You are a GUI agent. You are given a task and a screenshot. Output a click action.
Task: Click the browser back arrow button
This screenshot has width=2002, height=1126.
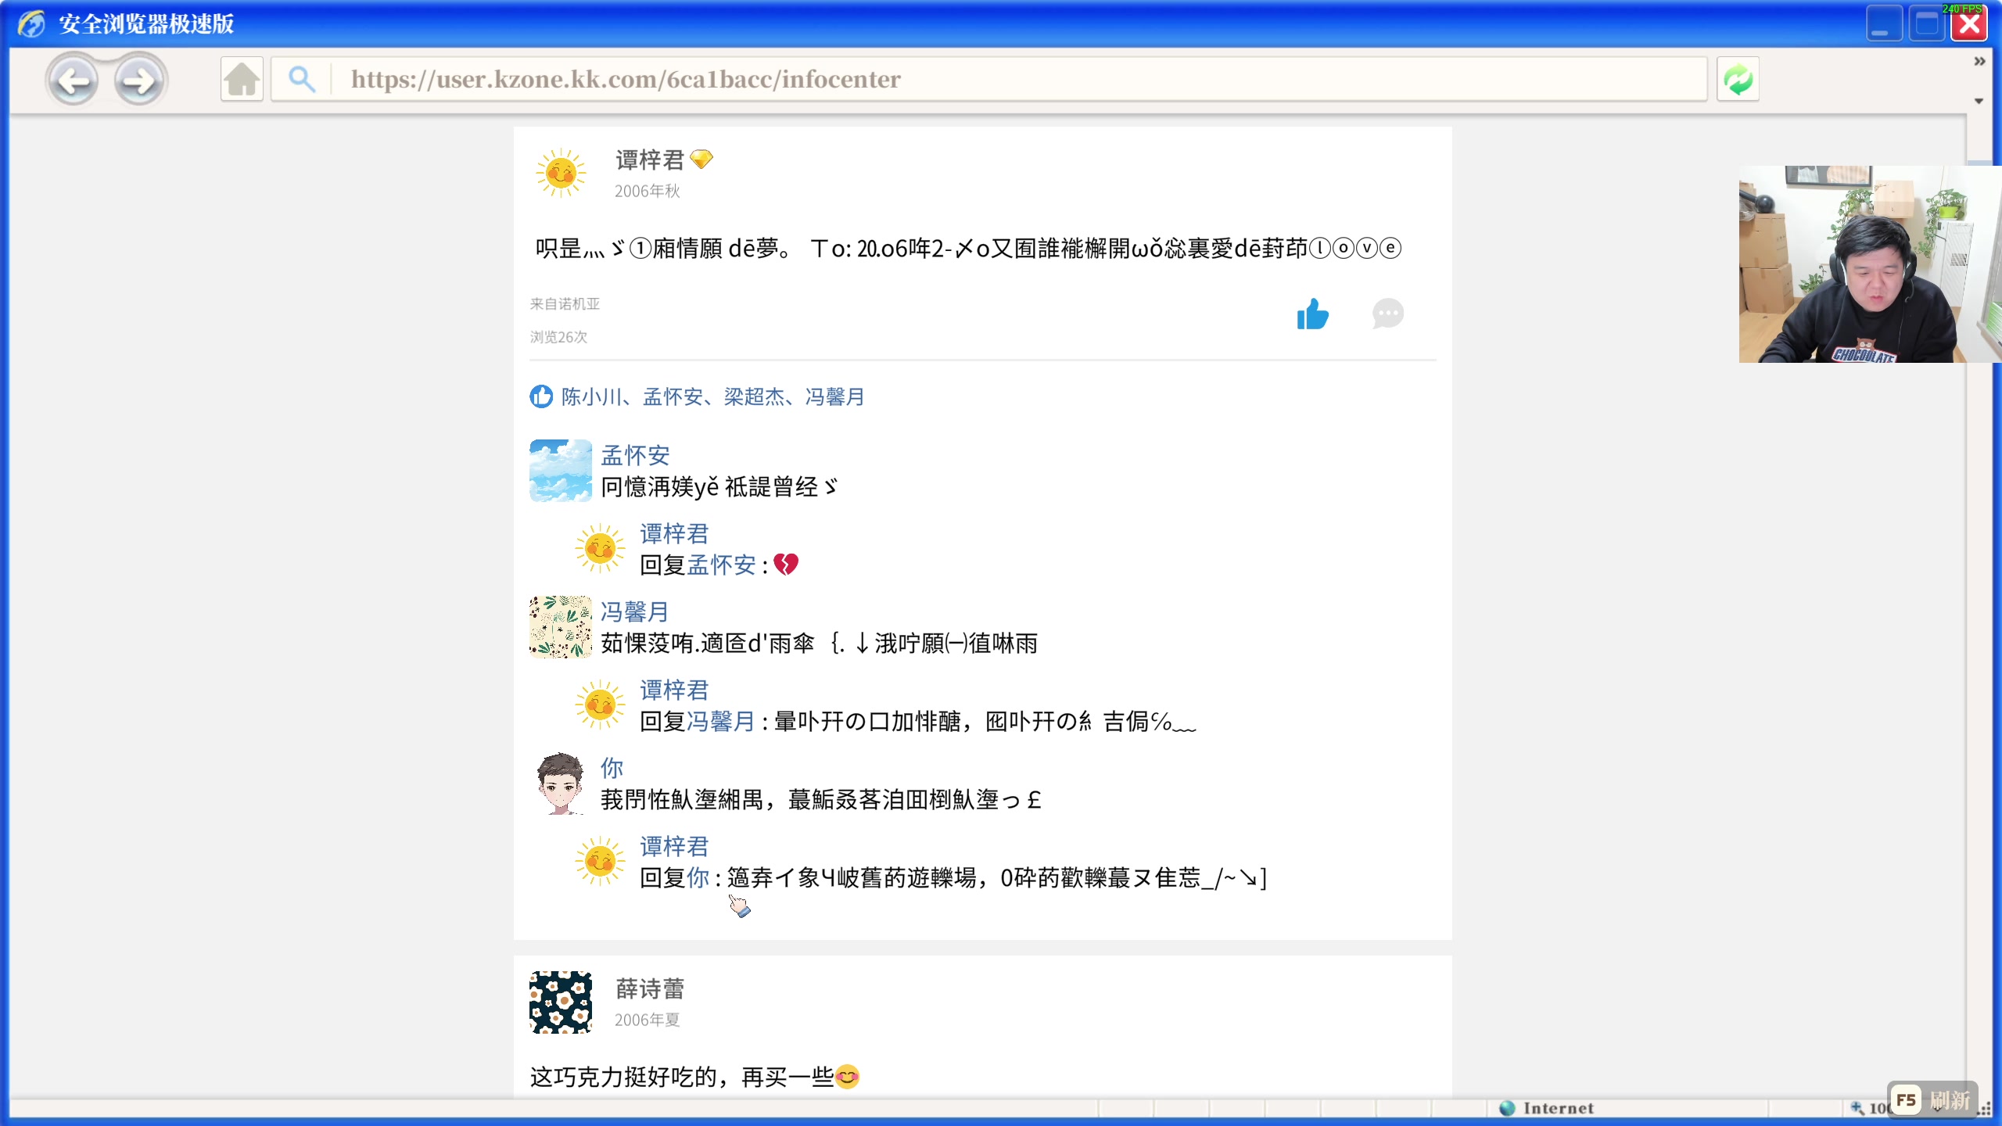tap(73, 80)
